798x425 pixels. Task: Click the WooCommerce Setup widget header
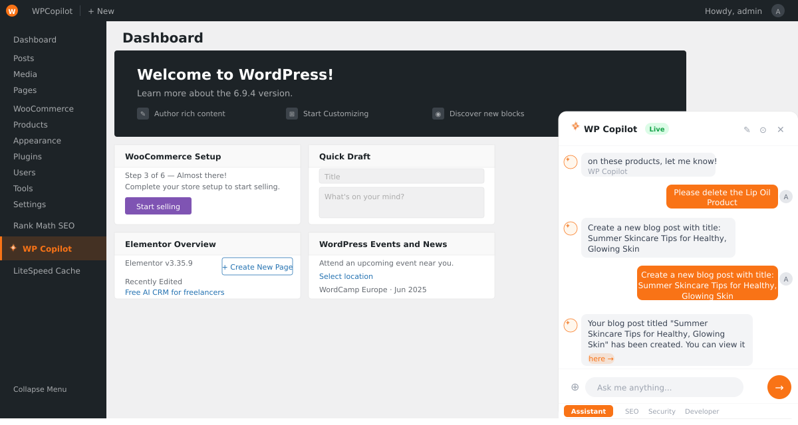point(207,157)
